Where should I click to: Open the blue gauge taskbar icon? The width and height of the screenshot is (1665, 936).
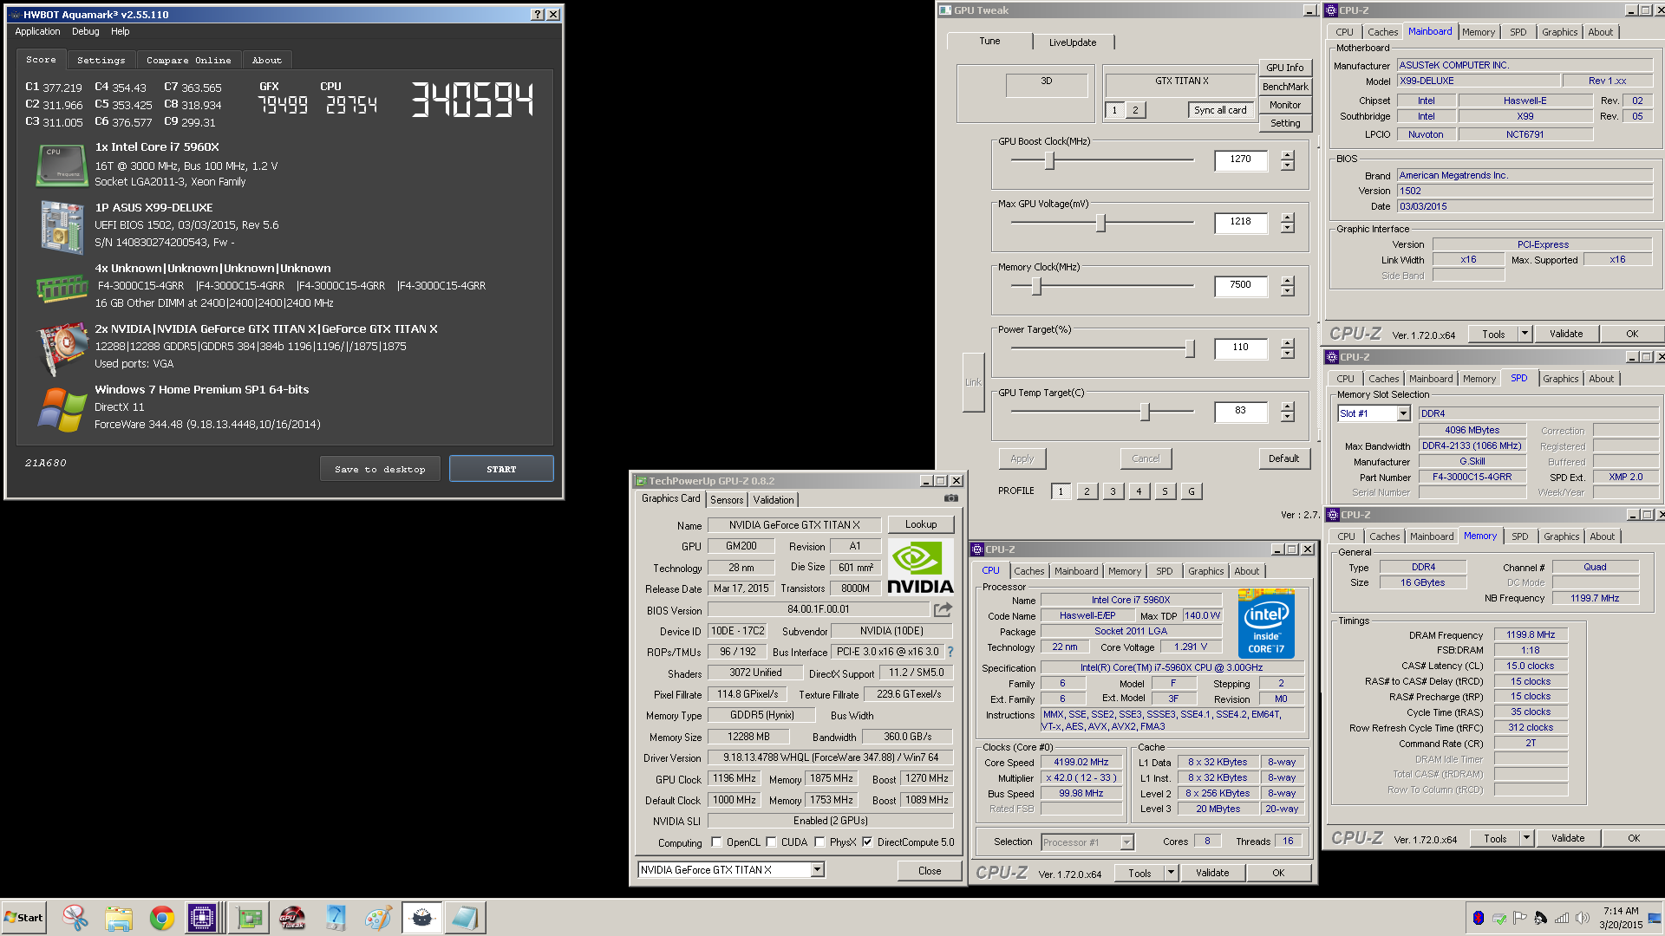pyautogui.click(x=336, y=918)
